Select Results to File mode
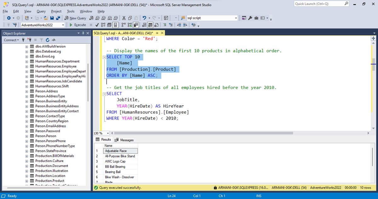This screenshot has width=378, height=199. pyautogui.click(x=156, y=25)
